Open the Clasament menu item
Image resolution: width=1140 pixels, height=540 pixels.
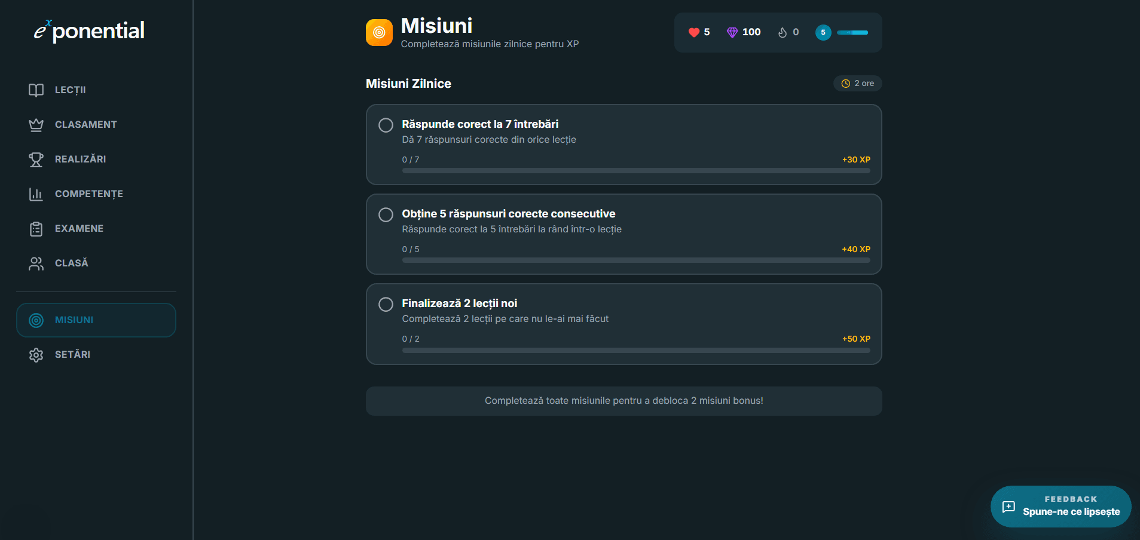click(x=96, y=125)
